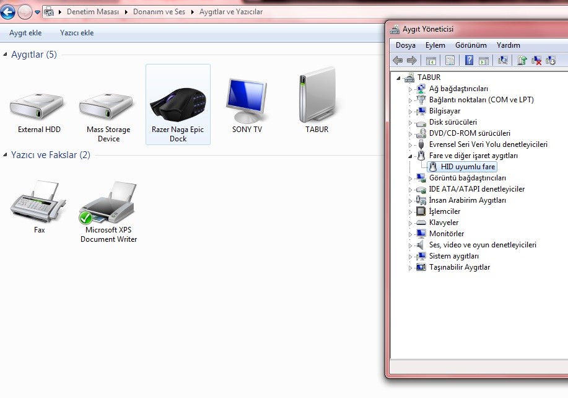Expand Görüntü bağdaştırıcıları tree node
568x398 pixels.
pos(410,179)
